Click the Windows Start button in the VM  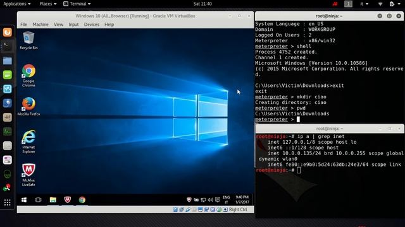24,200
